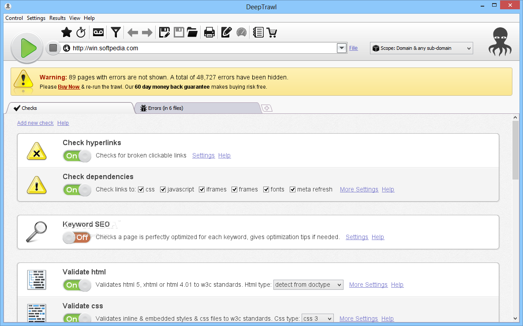Uncheck the frames checkbox

point(235,190)
